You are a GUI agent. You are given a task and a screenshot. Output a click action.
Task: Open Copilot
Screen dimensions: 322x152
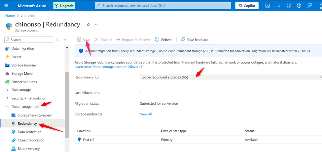(247, 6)
